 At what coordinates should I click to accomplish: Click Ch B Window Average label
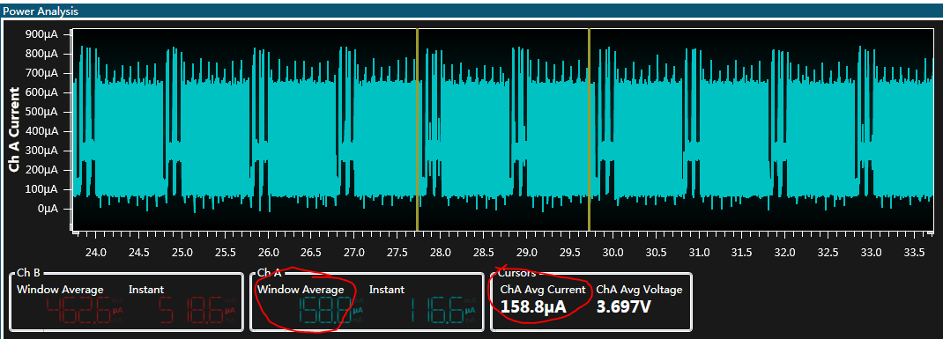60,289
